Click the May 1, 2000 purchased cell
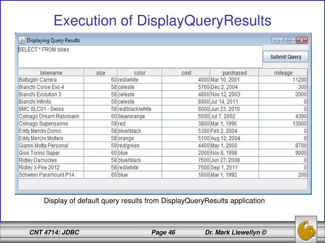The image size is (325, 243). coord(235,146)
